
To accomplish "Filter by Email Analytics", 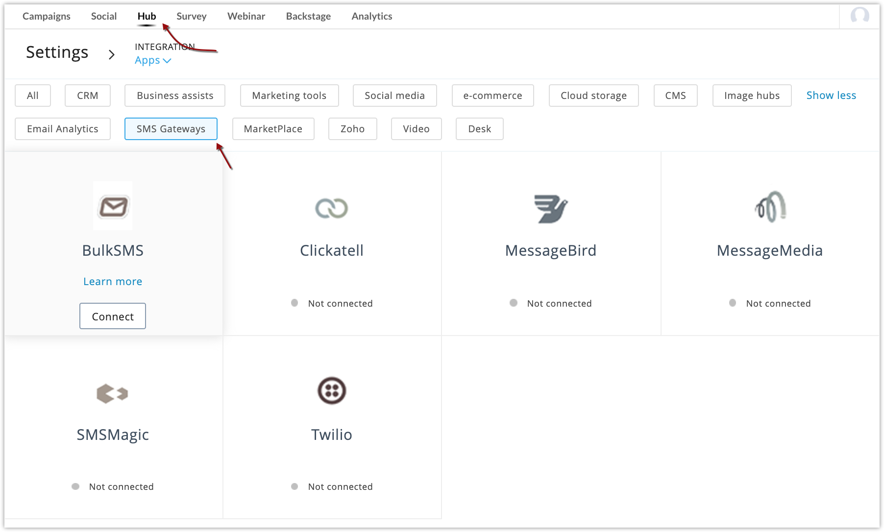I will point(63,129).
